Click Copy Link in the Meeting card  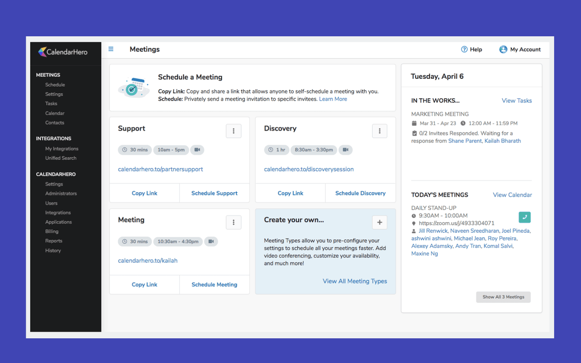pyautogui.click(x=144, y=285)
